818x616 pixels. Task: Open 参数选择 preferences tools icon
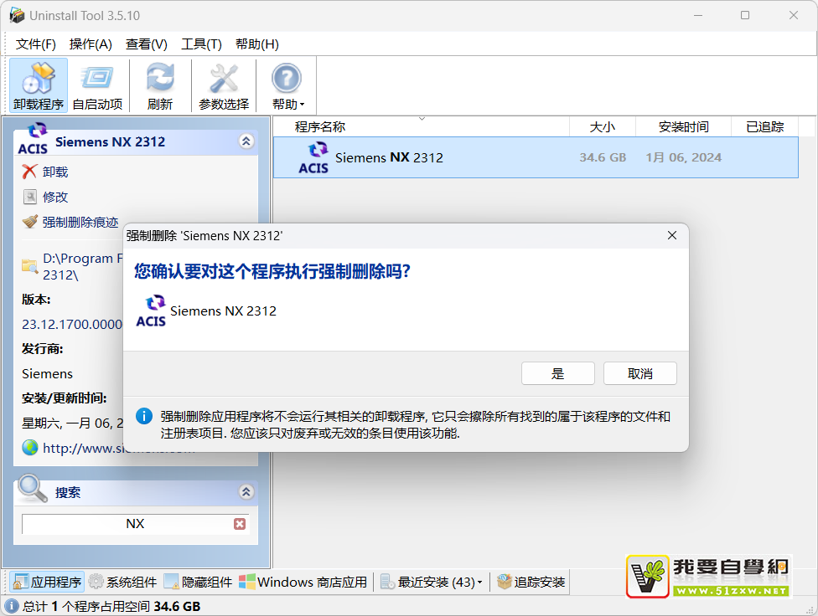(x=224, y=85)
